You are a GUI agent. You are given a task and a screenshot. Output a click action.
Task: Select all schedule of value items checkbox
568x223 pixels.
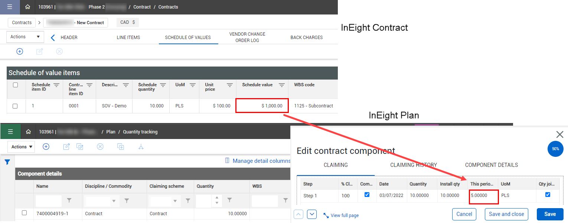[x=15, y=85]
